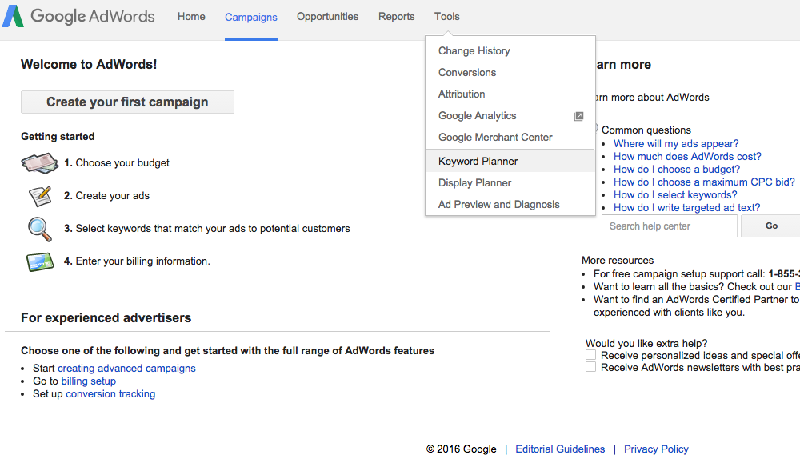Click the money budget icon

[40, 163]
